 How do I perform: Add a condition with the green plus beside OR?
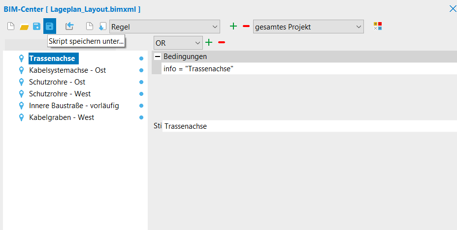(x=209, y=43)
